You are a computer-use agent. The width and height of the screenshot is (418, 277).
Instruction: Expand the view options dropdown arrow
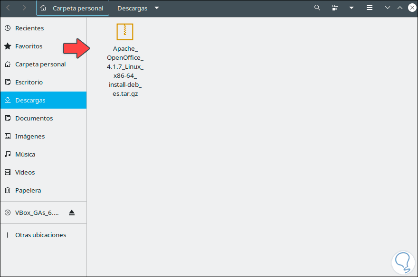(351, 8)
